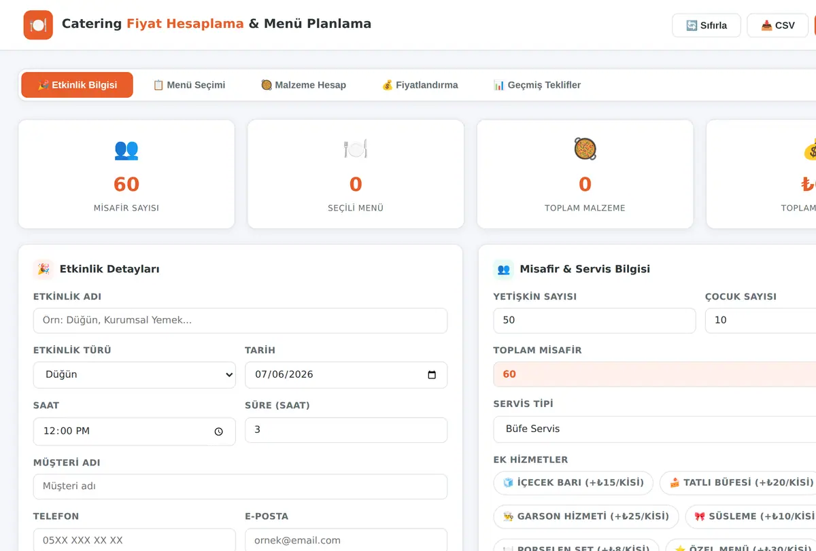Image resolution: width=816 pixels, height=551 pixels.
Task: Toggle the İçecek Barı extra service
Action: click(x=573, y=483)
